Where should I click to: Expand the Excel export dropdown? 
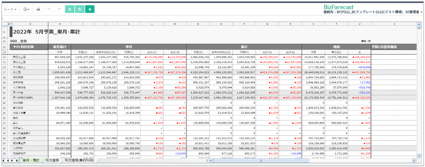(26, 9)
